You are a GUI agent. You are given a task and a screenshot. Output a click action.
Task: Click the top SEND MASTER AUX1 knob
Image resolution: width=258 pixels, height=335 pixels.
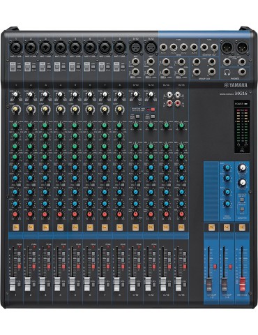[x=227, y=167]
